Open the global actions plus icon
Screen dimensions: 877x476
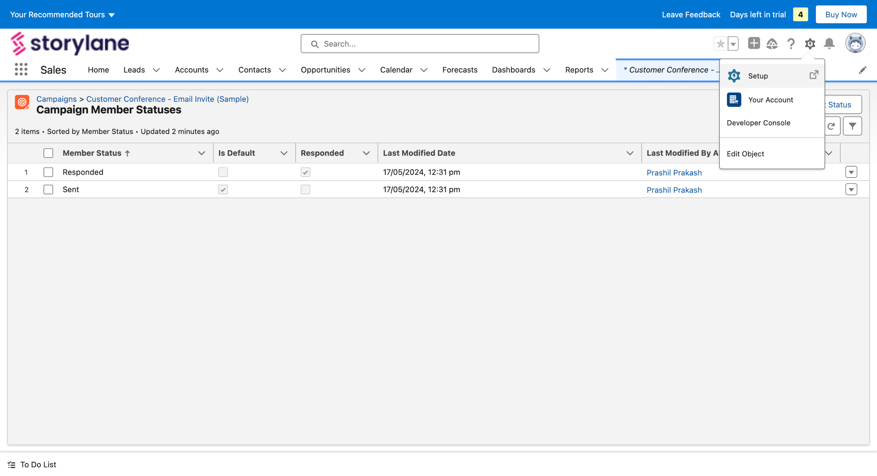[754, 44]
